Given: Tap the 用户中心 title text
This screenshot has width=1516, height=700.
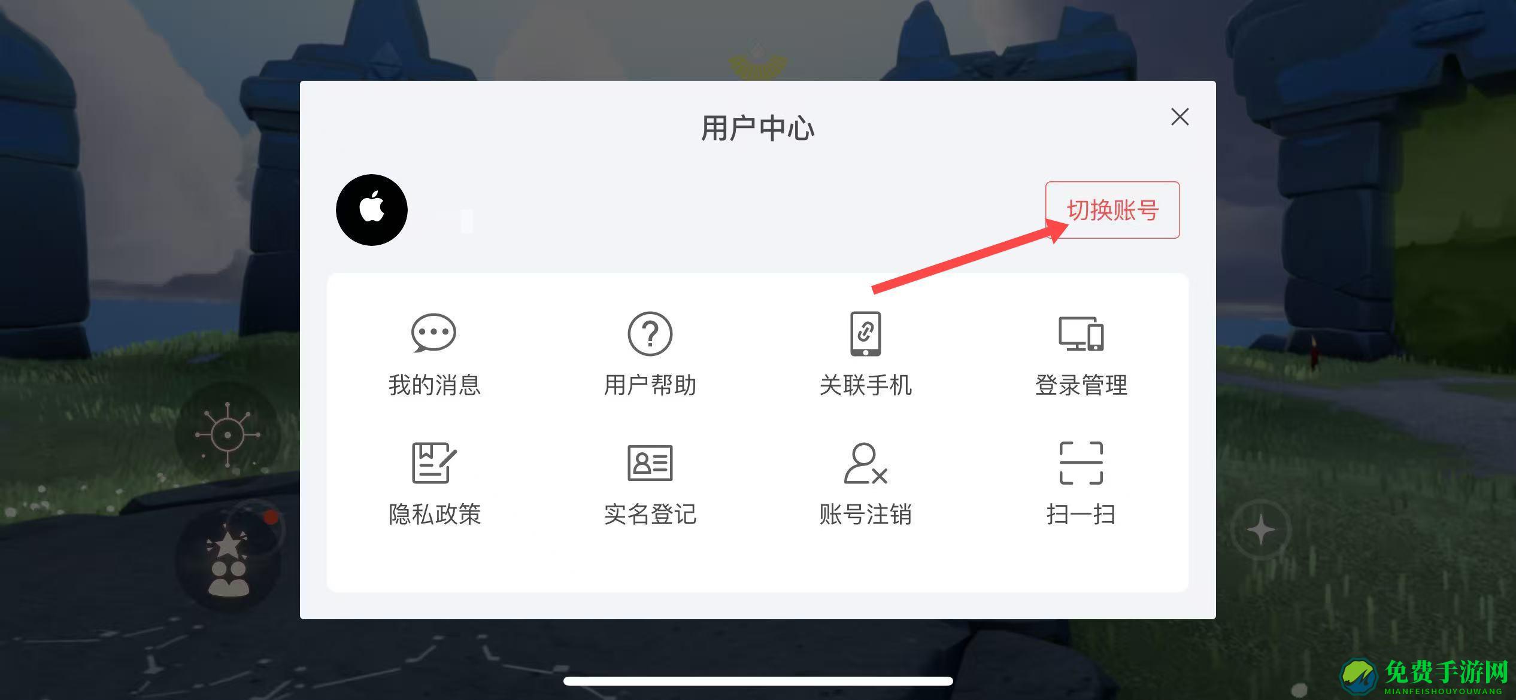Looking at the screenshot, I should pos(757,129).
